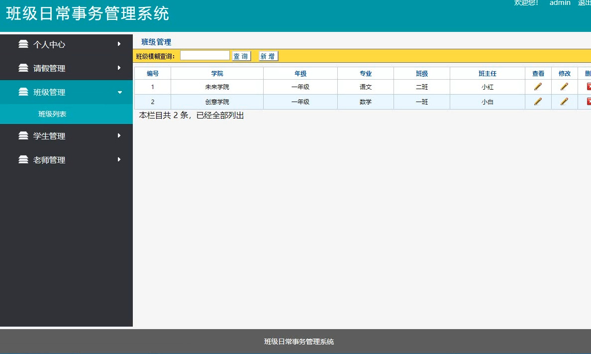Click the 小红 cell

pos(488,87)
